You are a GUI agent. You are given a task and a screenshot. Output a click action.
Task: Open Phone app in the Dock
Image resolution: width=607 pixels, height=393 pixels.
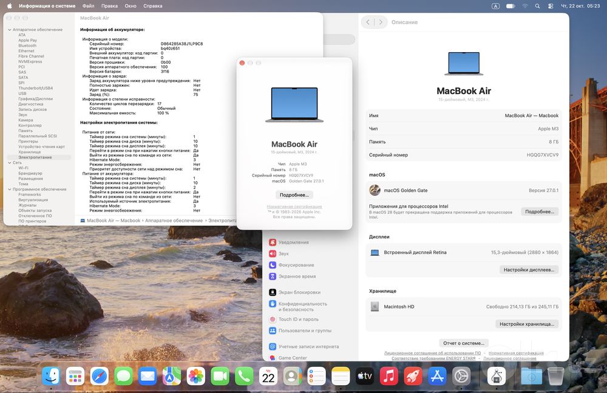244,375
